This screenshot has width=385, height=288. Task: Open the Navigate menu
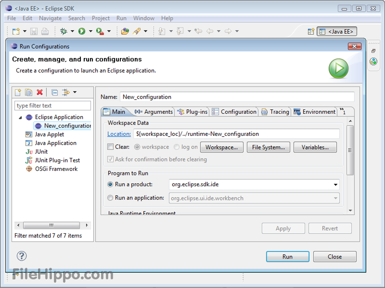(50, 18)
